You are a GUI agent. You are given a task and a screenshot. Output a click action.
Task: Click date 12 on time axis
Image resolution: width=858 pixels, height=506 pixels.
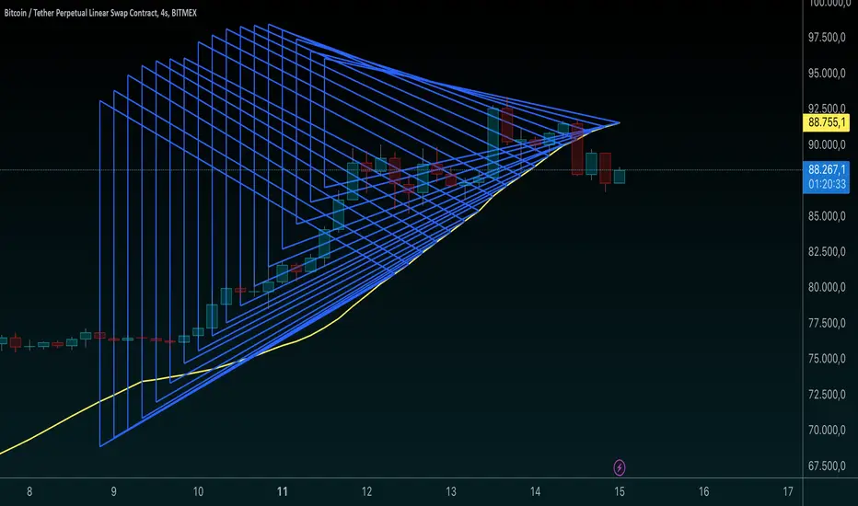366,492
